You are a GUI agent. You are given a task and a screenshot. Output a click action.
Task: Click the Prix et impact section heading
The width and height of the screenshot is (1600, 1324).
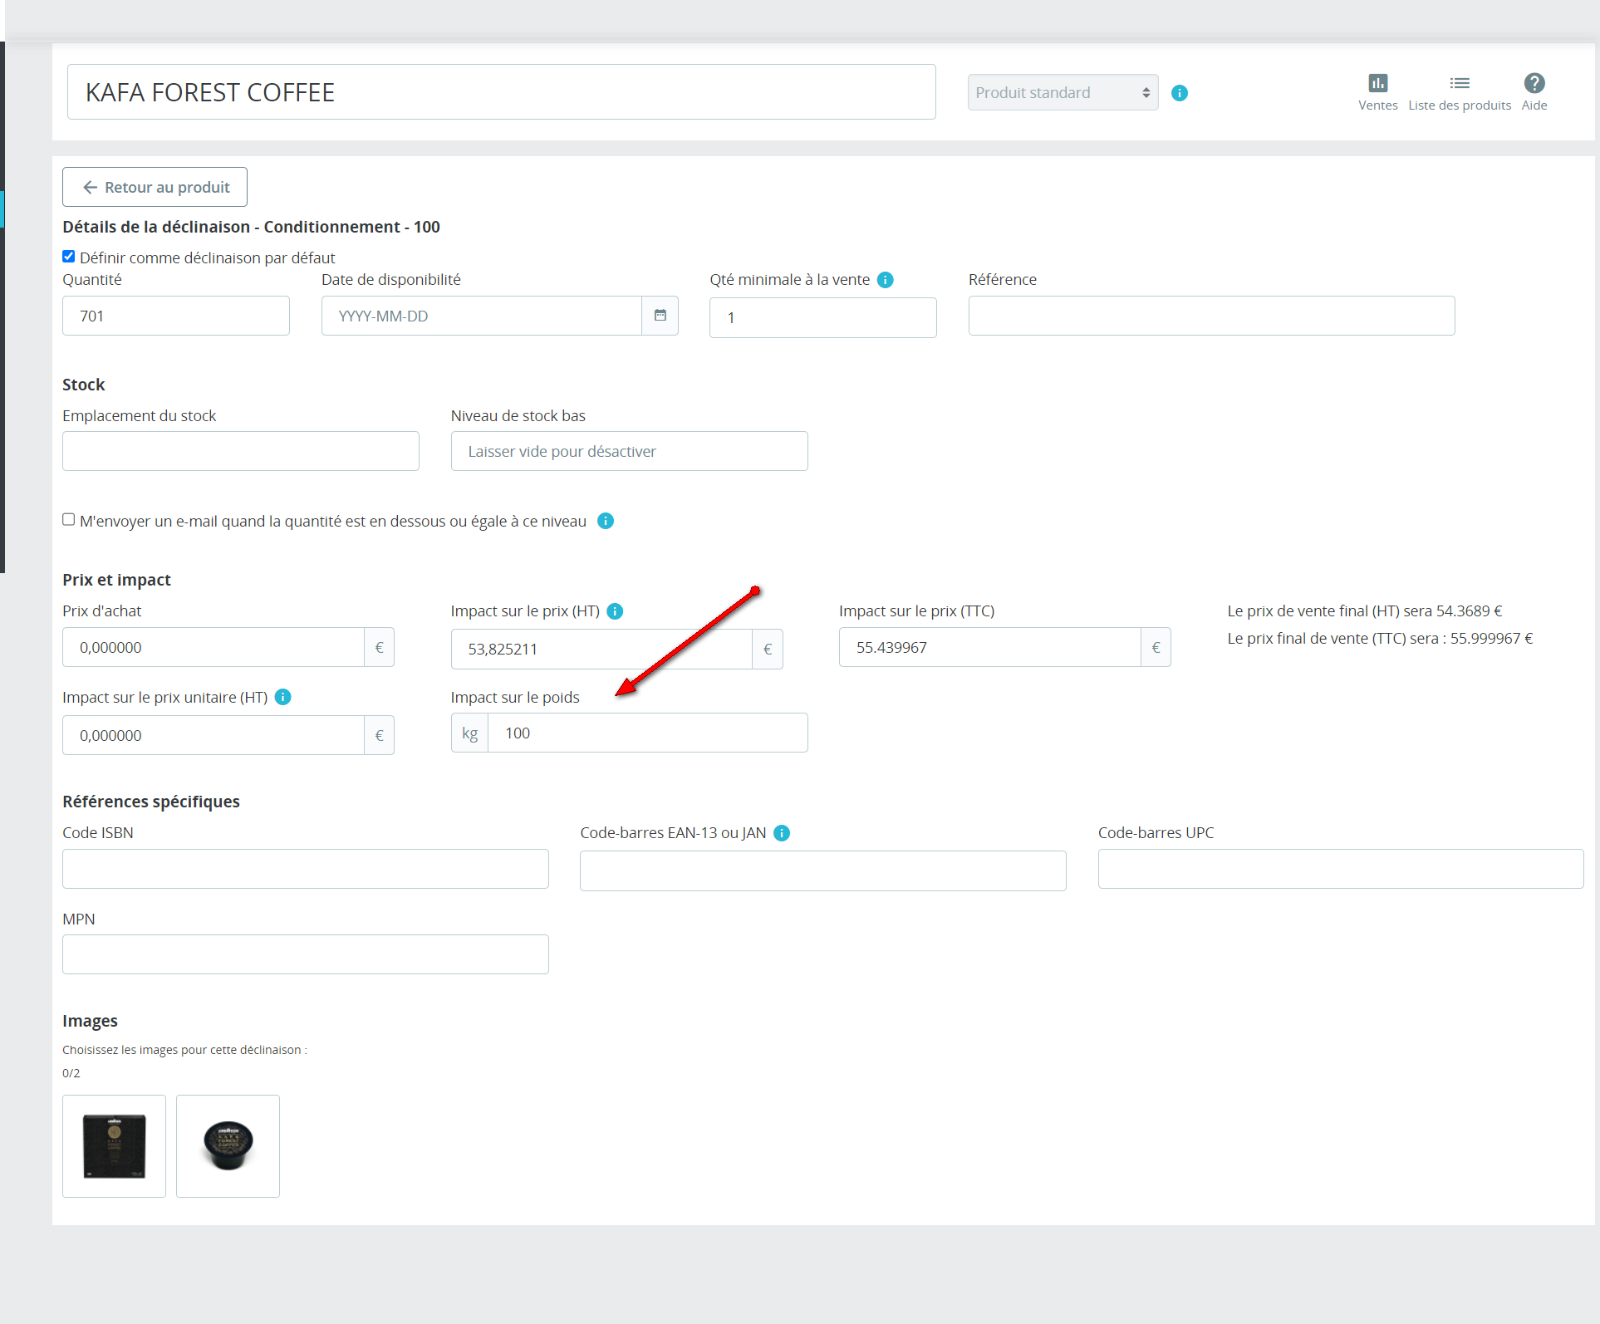pos(116,580)
